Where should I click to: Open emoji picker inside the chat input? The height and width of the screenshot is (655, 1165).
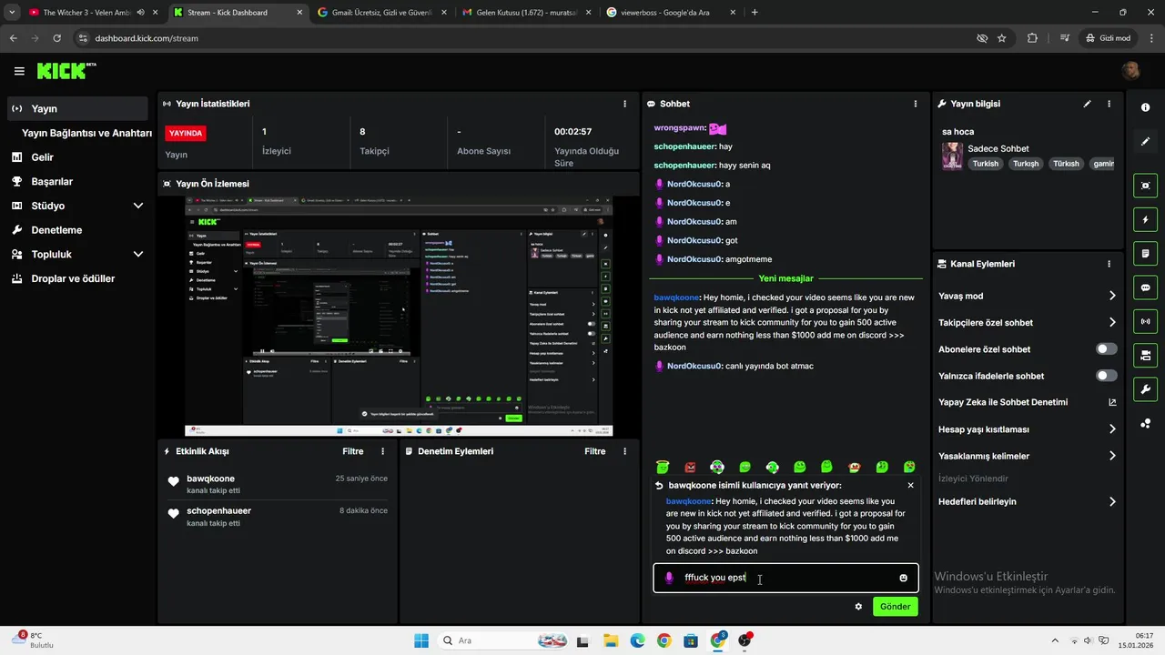(x=903, y=578)
